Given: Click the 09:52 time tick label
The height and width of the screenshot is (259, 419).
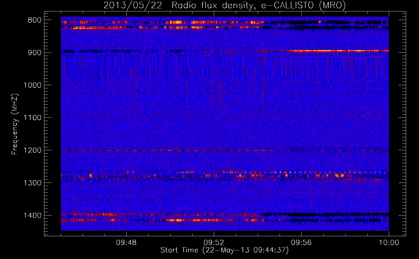Looking at the screenshot, I should pyautogui.click(x=214, y=243).
